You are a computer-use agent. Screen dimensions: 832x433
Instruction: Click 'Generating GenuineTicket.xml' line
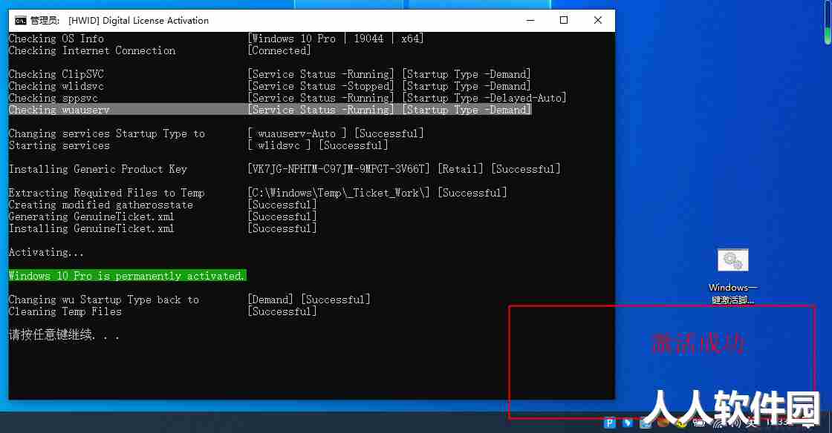tap(91, 217)
